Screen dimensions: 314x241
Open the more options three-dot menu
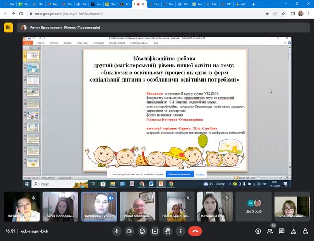(181, 231)
